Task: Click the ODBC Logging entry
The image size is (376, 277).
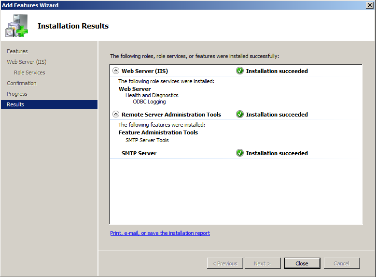Action: click(149, 102)
